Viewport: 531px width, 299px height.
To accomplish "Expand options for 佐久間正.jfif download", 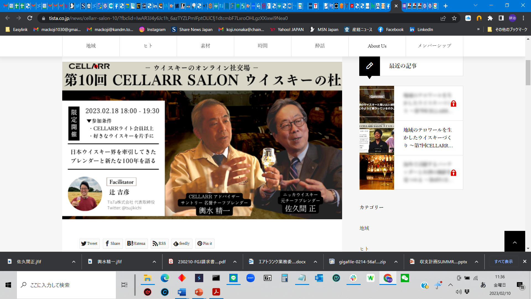I will [74, 262].
